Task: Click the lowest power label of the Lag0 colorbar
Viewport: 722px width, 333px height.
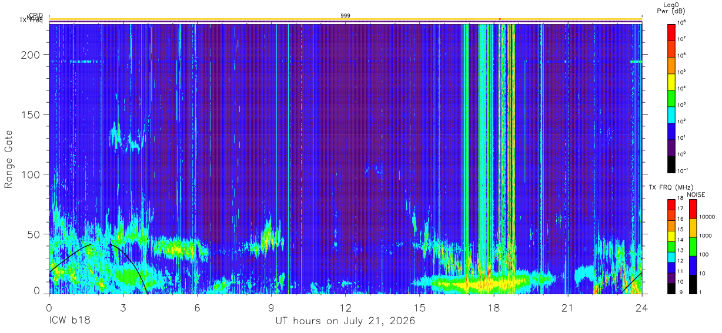Action: coord(683,170)
